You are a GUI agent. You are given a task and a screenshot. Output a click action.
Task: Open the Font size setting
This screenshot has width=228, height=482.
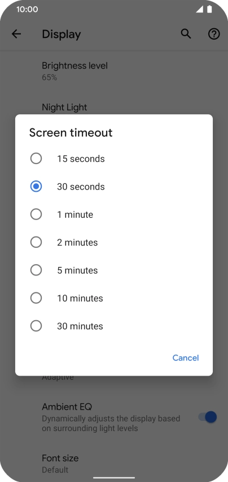point(114,463)
